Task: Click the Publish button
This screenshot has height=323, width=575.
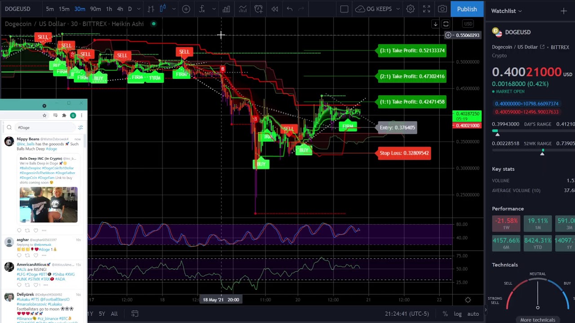Action: tap(467, 9)
